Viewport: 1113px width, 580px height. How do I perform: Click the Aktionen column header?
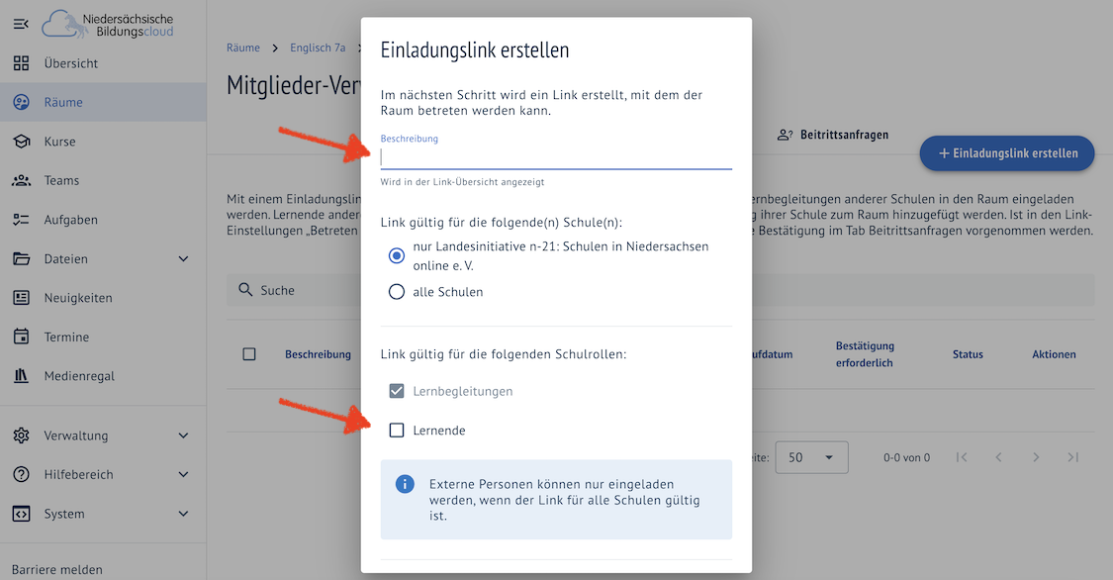coord(1054,354)
